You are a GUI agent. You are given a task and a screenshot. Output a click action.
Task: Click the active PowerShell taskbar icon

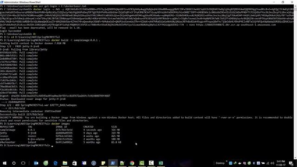click(x=113, y=163)
